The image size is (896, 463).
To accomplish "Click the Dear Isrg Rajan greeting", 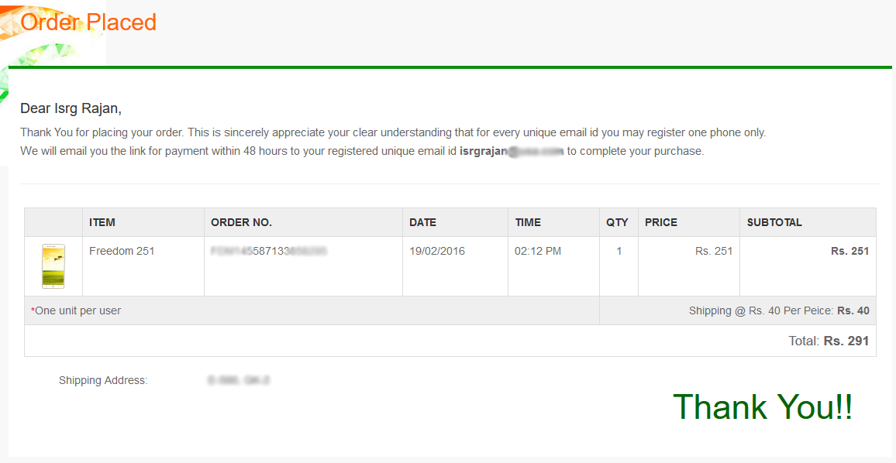I will tap(71, 108).
